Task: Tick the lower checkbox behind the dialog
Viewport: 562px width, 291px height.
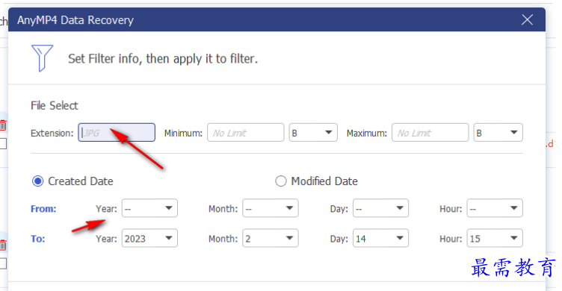Action: coord(3,263)
